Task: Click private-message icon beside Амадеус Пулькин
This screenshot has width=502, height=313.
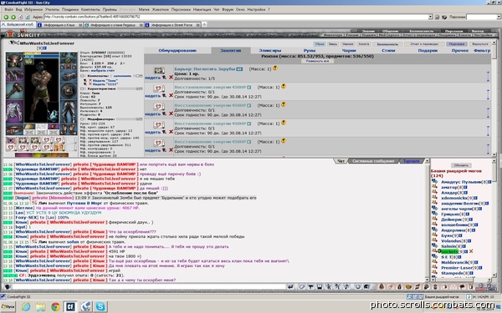Action: click(x=434, y=181)
